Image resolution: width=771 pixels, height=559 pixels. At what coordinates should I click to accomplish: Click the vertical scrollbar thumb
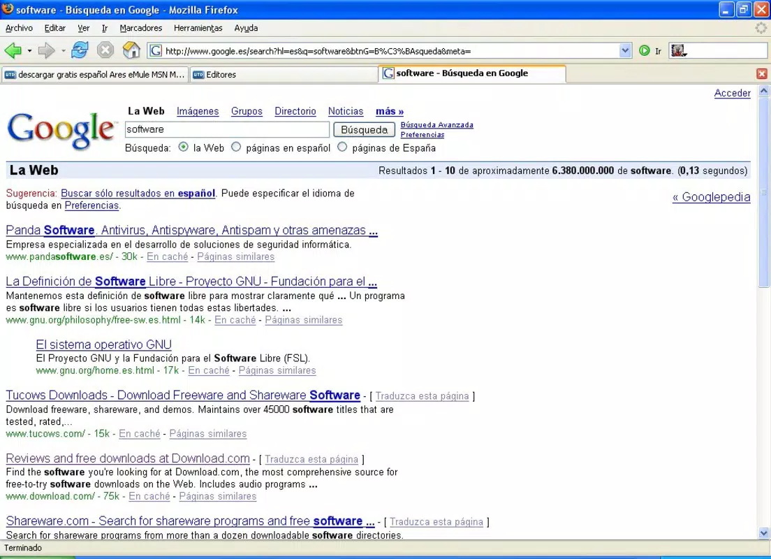click(763, 192)
